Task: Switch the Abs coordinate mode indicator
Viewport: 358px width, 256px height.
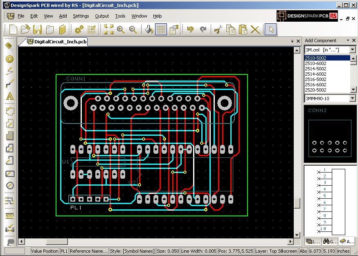Action: tap(303, 251)
